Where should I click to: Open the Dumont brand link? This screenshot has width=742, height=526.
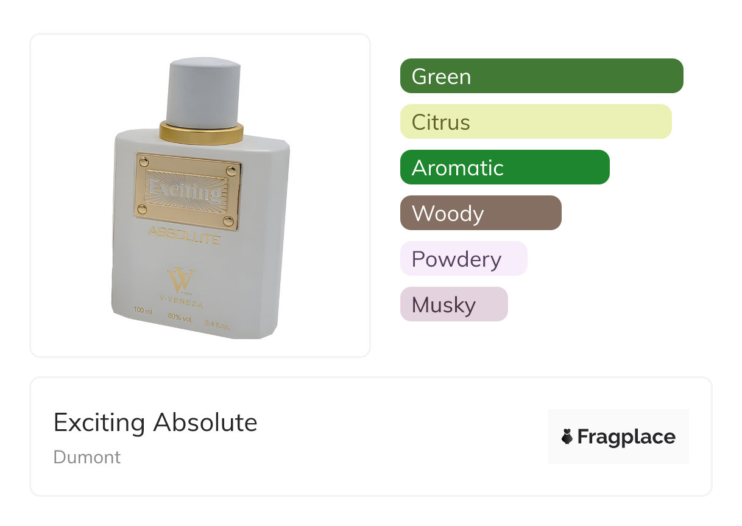pyautogui.click(x=87, y=457)
